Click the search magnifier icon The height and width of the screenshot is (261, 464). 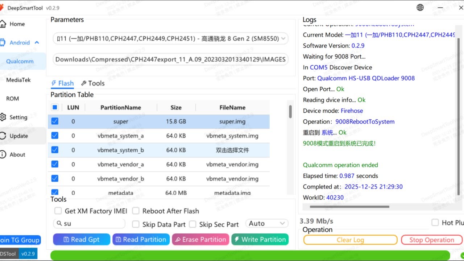[x=59, y=224]
